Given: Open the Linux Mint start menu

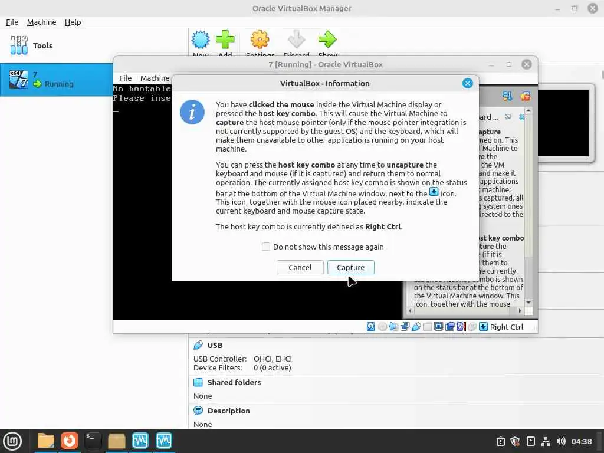Looking at the screenshot, I should [x=12, y=441].
